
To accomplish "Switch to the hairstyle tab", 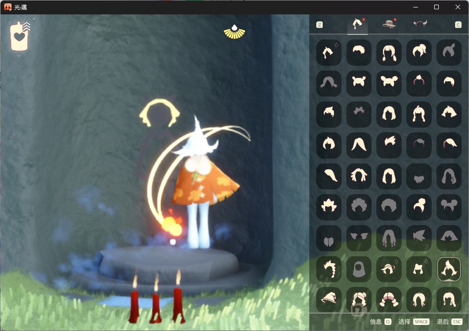I will coord(358,24).
